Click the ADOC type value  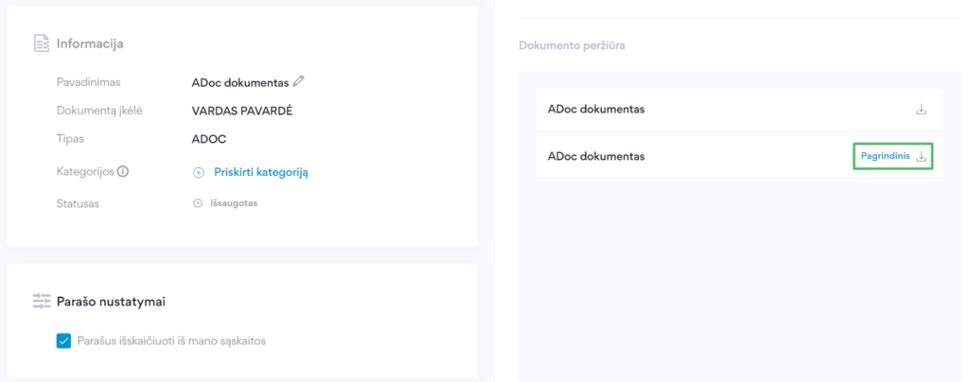coord(209,140)
